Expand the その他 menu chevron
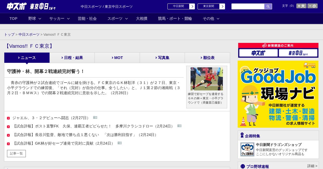Screen dimensions: 323x169 click(218, 19)
